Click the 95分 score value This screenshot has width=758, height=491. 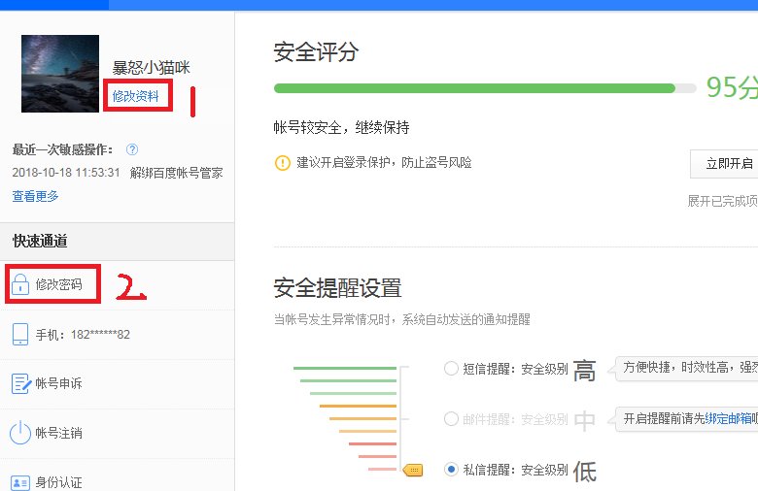coord(732,87)
